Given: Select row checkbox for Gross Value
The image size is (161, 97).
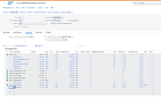Looking at the screenshot, I should pos(5,57).
